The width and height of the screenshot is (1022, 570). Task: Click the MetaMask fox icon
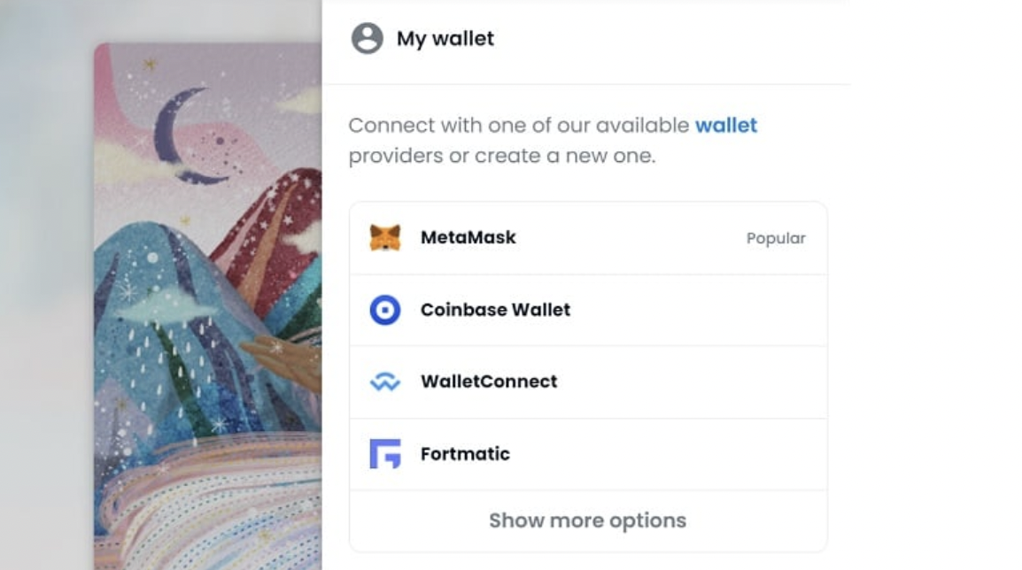[385, 238]
